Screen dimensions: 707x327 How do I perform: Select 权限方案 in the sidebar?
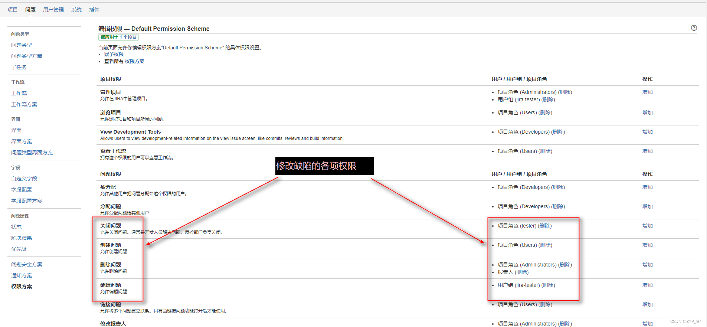[22, 287]
